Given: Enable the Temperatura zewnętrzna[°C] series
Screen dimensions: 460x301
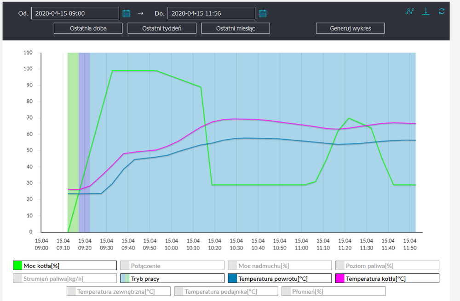Looking at the screenshot, I should pos(118,291).
